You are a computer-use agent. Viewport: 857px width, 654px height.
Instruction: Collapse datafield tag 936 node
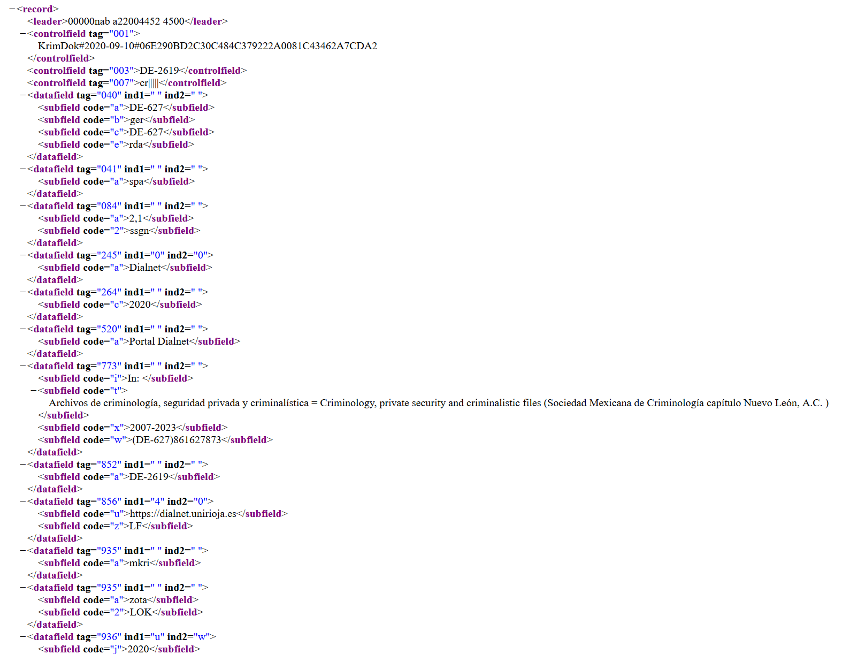tap(23, 637)
